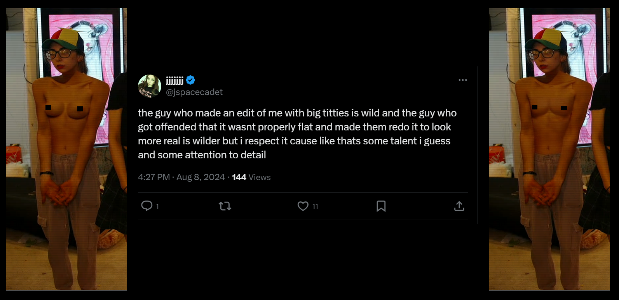Click the Aug 8, 2024 date

pyautogui.click(x=201, y=177)
